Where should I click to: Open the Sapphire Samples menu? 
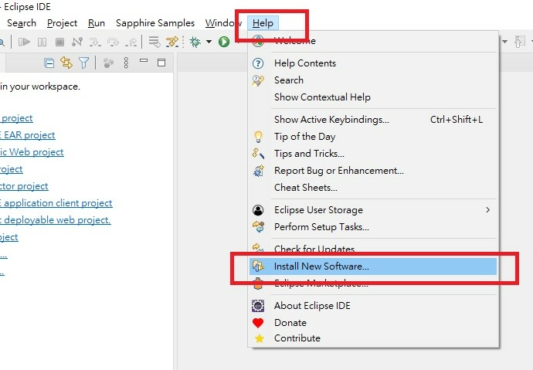point(155,23)
